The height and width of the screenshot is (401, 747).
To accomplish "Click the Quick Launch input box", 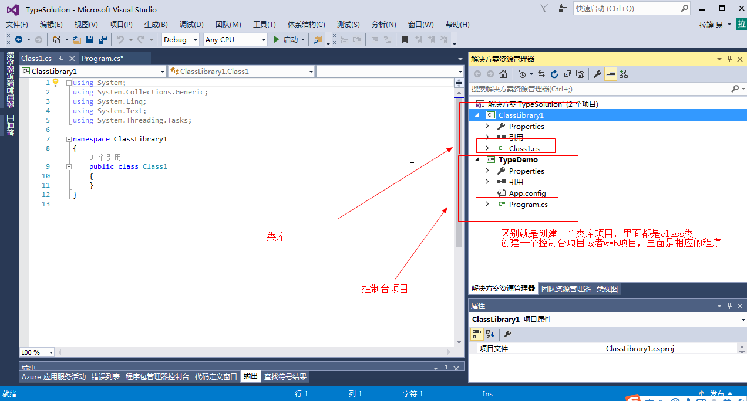I will click(626, 8).
